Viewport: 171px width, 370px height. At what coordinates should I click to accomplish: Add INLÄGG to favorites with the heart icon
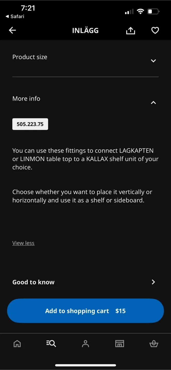click(x=155, y=30)
